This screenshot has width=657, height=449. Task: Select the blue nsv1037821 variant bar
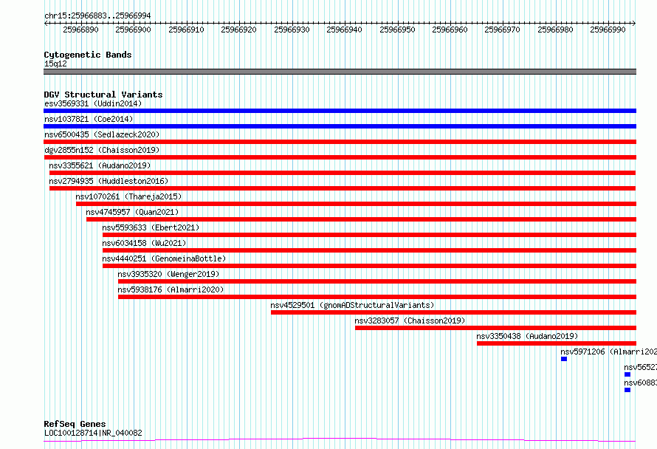(340, 126)
